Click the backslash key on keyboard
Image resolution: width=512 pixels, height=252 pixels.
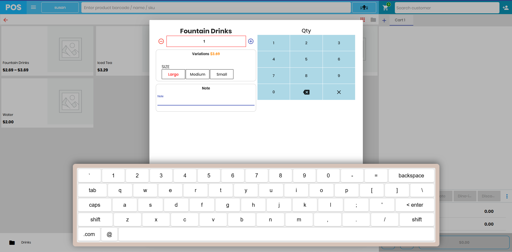coord(422,190)
